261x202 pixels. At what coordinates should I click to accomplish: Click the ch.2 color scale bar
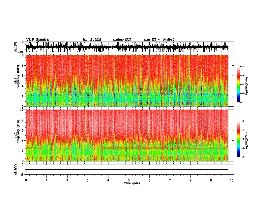238,139
